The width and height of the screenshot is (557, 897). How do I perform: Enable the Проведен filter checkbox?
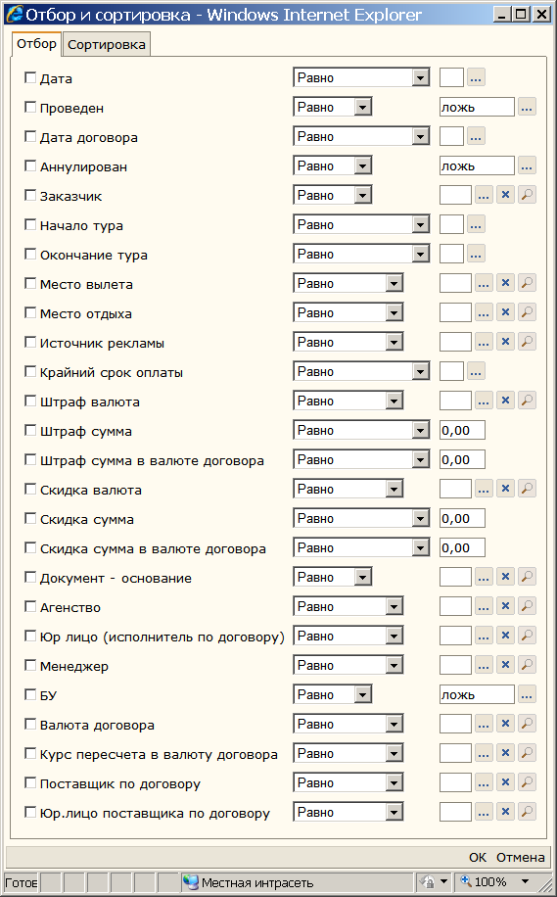[x=30, y=107]
